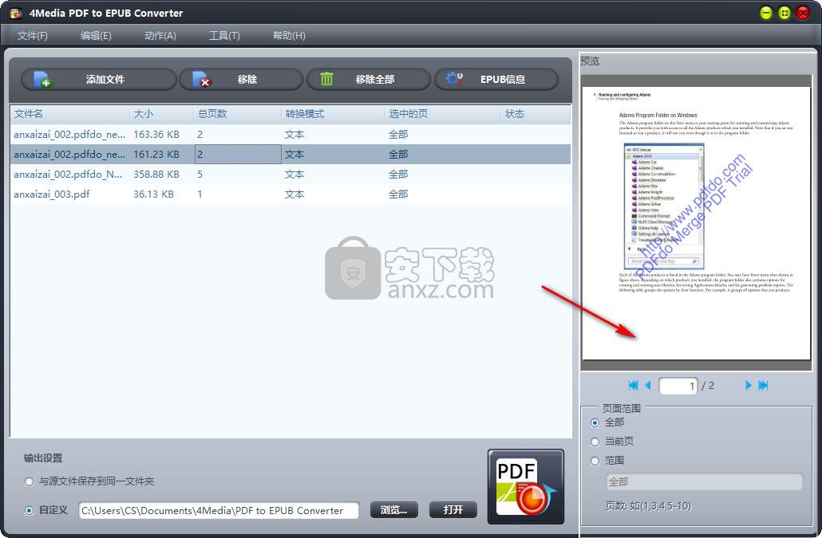The height and width of the screenshot is (538, 822).
Task: Go to first preview page
Action: 634,386
